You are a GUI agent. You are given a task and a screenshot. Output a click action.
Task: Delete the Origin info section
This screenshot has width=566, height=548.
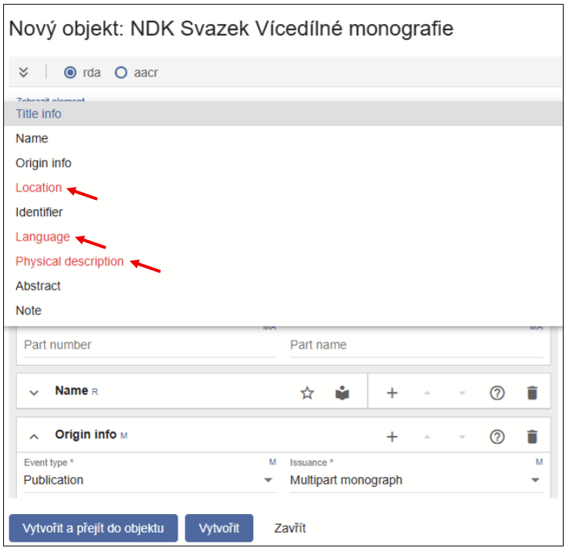[x=532, y=437]
